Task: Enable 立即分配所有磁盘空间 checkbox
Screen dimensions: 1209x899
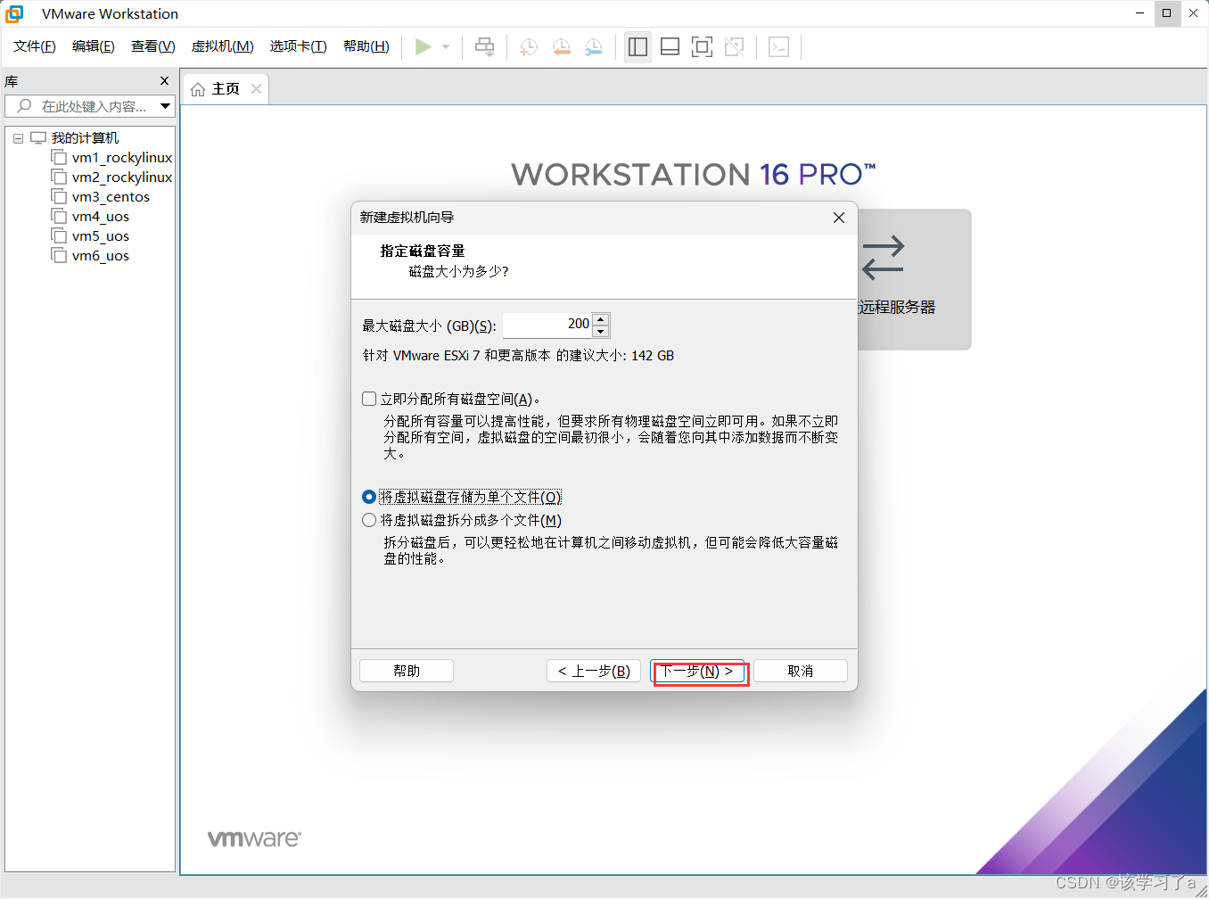Action: point(369,399)
